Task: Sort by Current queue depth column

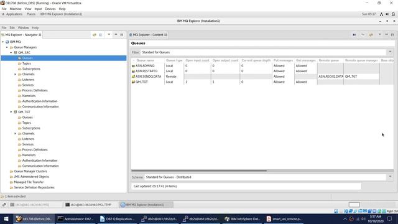Action: tap(256, 60)
